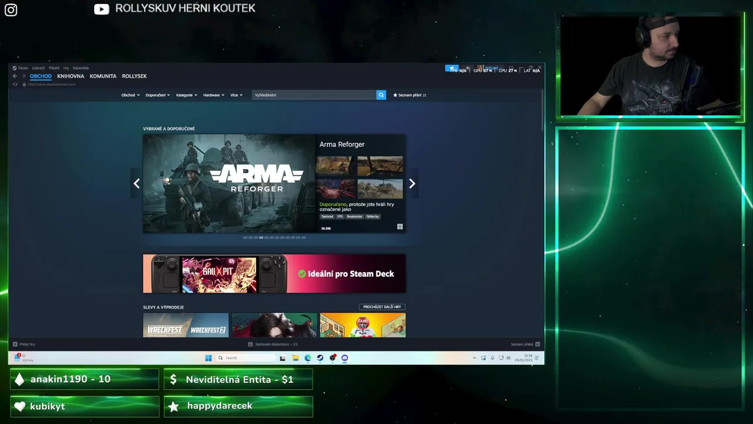This screenshot has width=753, height=424.
Task: Open the Zobrazit menu
Action: (38, 68)
